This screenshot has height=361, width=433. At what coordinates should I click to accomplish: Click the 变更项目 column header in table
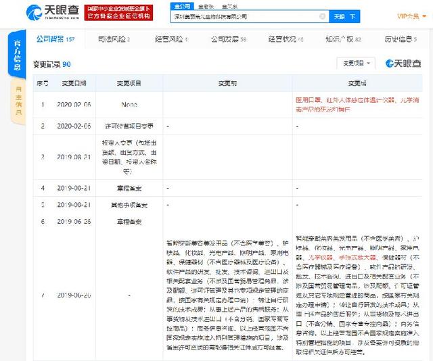[x=129, y=83]
